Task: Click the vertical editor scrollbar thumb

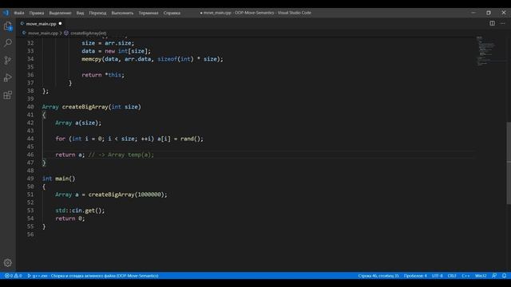Action: 509,163
